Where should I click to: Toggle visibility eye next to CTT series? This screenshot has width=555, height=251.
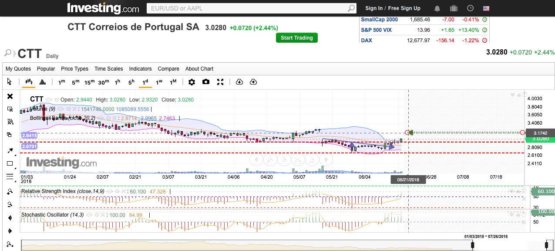49,100
